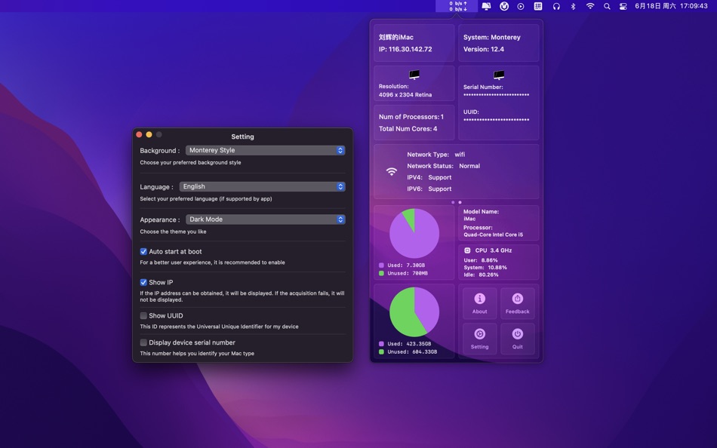
Task: Click the headphones icon in menu bar
Action: tap(556, 6)
